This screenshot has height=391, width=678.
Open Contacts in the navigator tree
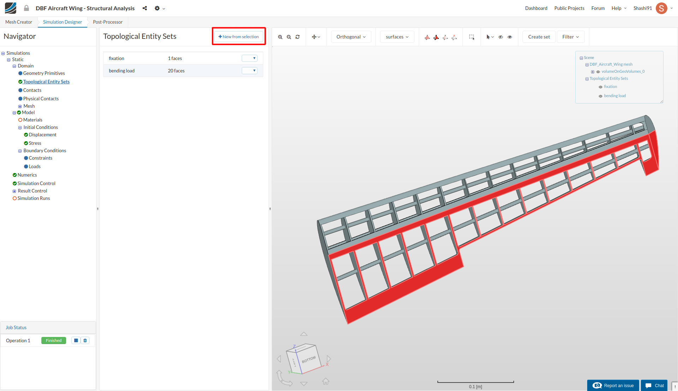coord(32,90)
